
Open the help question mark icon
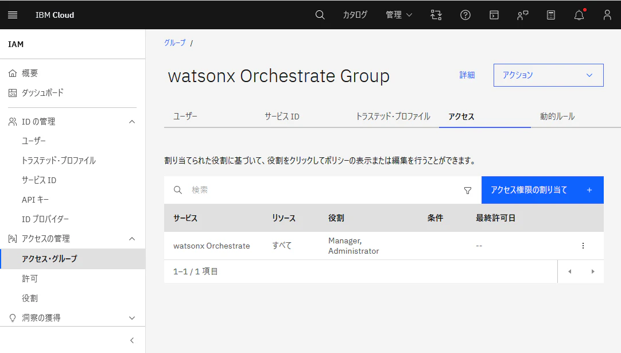click(465, 15)
